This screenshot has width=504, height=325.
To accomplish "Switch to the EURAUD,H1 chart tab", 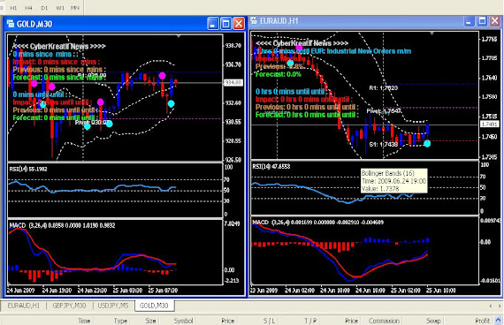I will [x=24, y=306].
